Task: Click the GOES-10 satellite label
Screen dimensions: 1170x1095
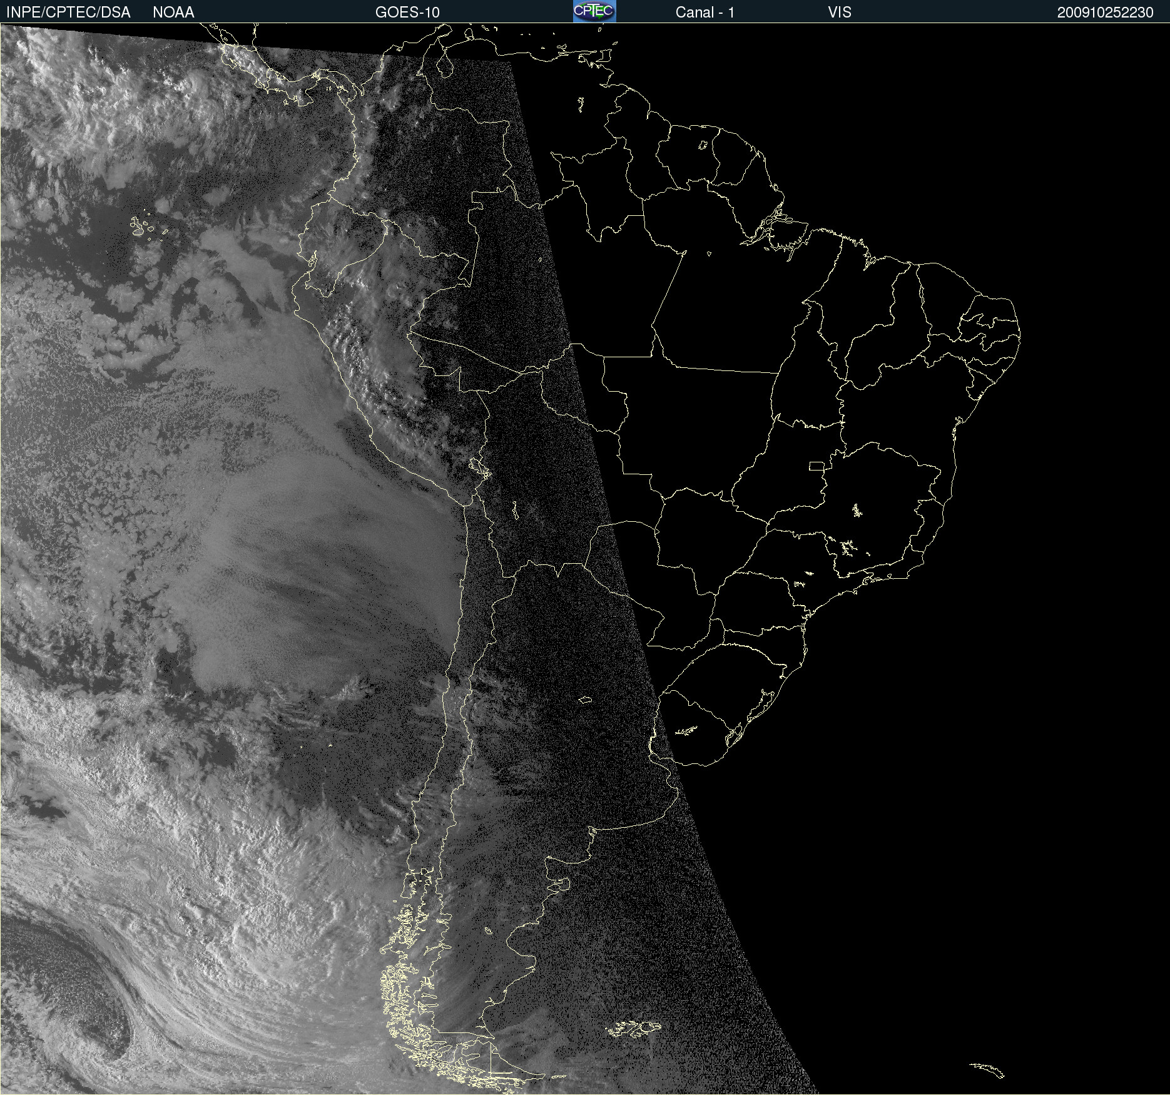Action: coord(407,13)
